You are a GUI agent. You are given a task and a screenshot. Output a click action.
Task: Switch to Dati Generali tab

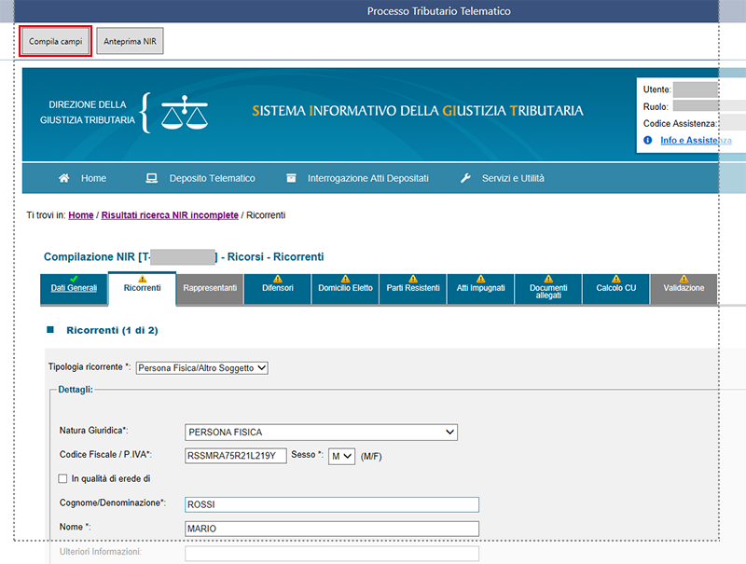(74, 289)
